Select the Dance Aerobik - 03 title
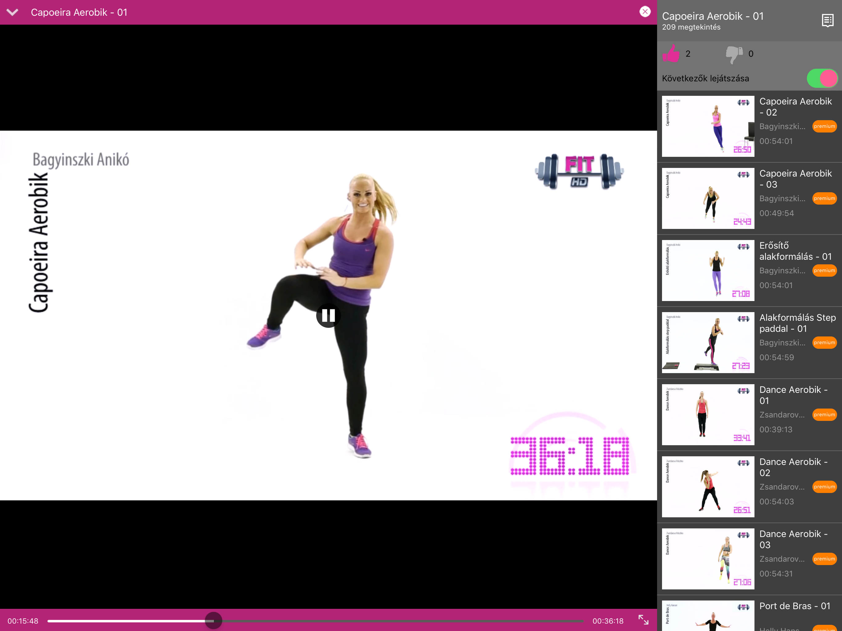 [793, 539]
